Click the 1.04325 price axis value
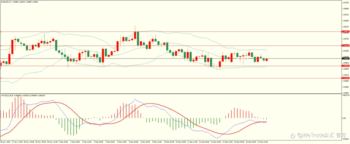This screenshot has width=350, height=144. [x=346, y=75]
